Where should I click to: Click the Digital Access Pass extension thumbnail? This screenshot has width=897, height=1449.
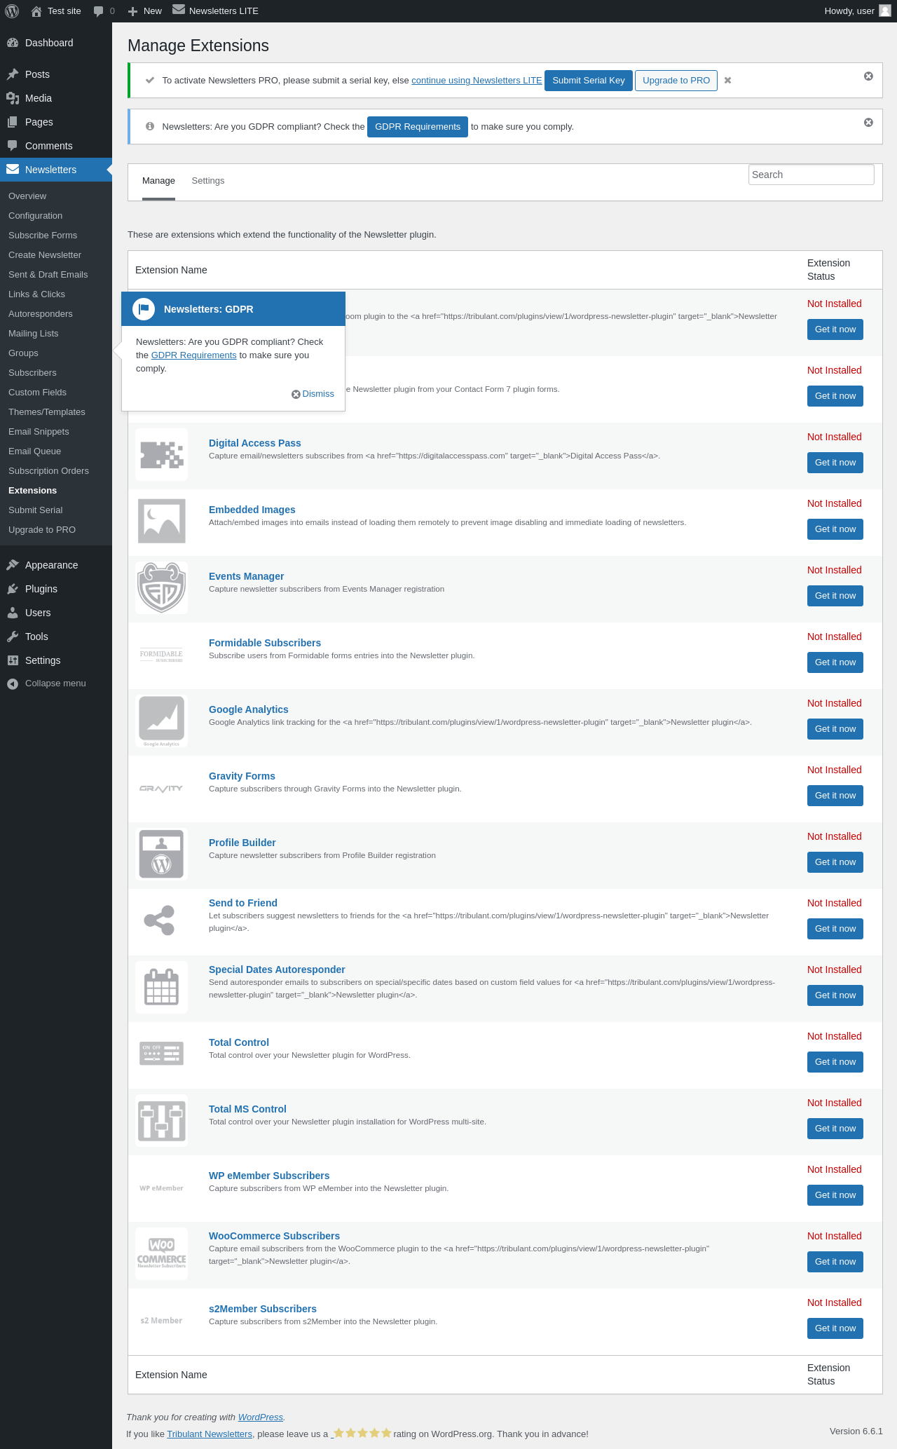[x=162, y=454]
